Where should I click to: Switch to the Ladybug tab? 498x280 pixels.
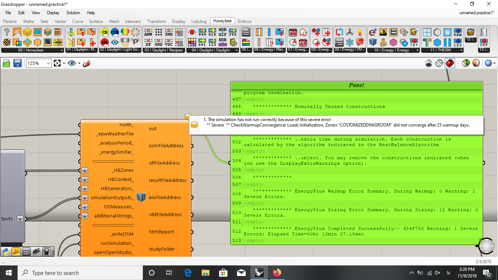coord(199,22)
